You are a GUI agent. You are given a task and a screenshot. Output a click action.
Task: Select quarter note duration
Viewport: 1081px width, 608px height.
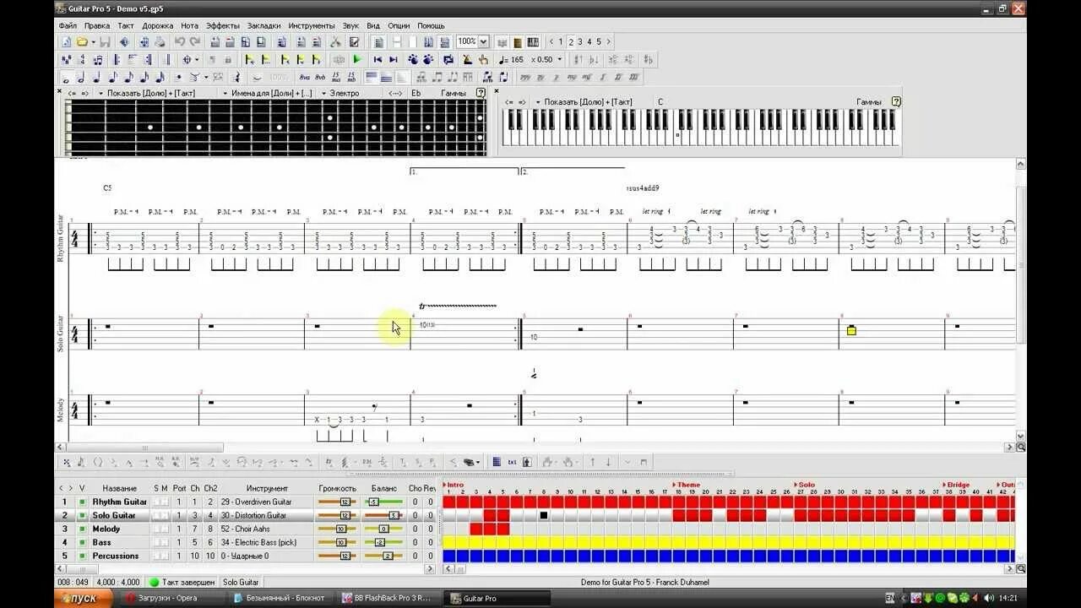[x=96, y=77]
